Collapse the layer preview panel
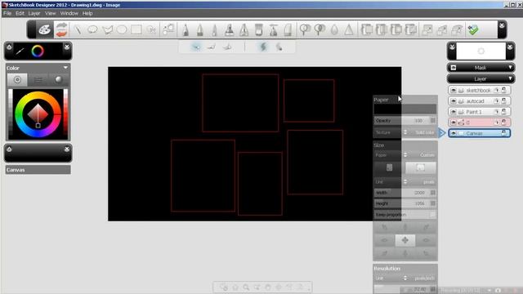 point(452,47)
